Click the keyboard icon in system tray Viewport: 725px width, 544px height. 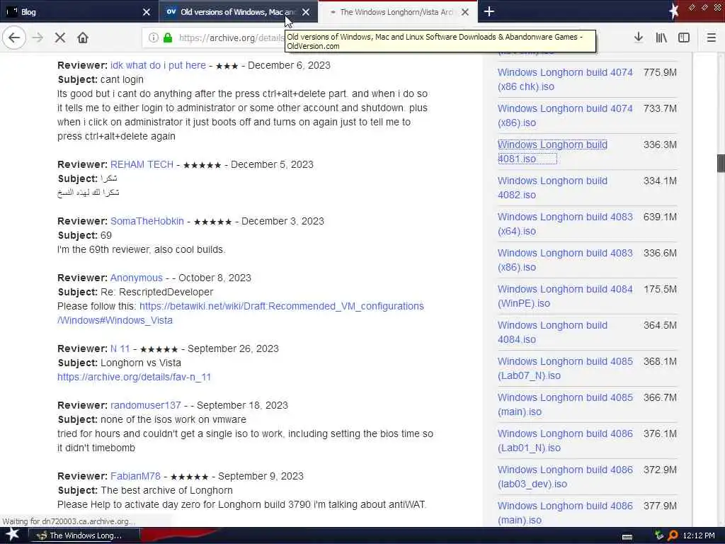point(627,536)
